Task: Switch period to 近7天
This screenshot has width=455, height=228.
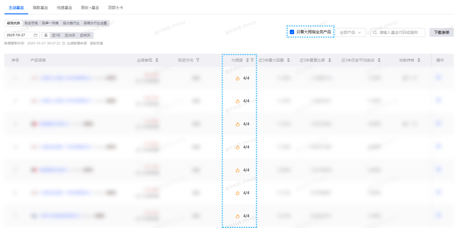Action: coord(56,35)
